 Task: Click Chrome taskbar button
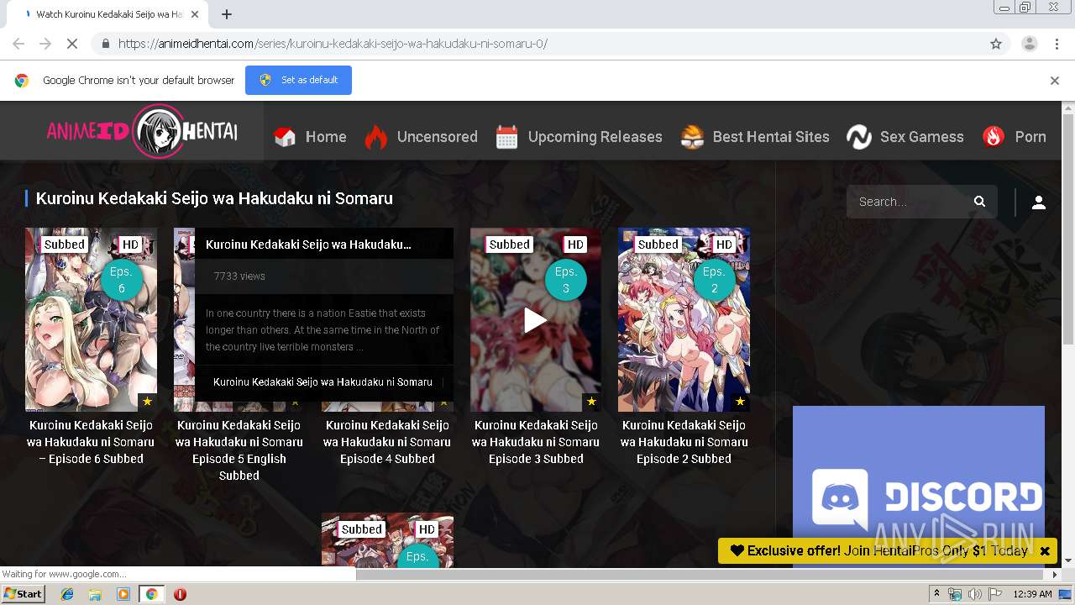click(151, 594)
